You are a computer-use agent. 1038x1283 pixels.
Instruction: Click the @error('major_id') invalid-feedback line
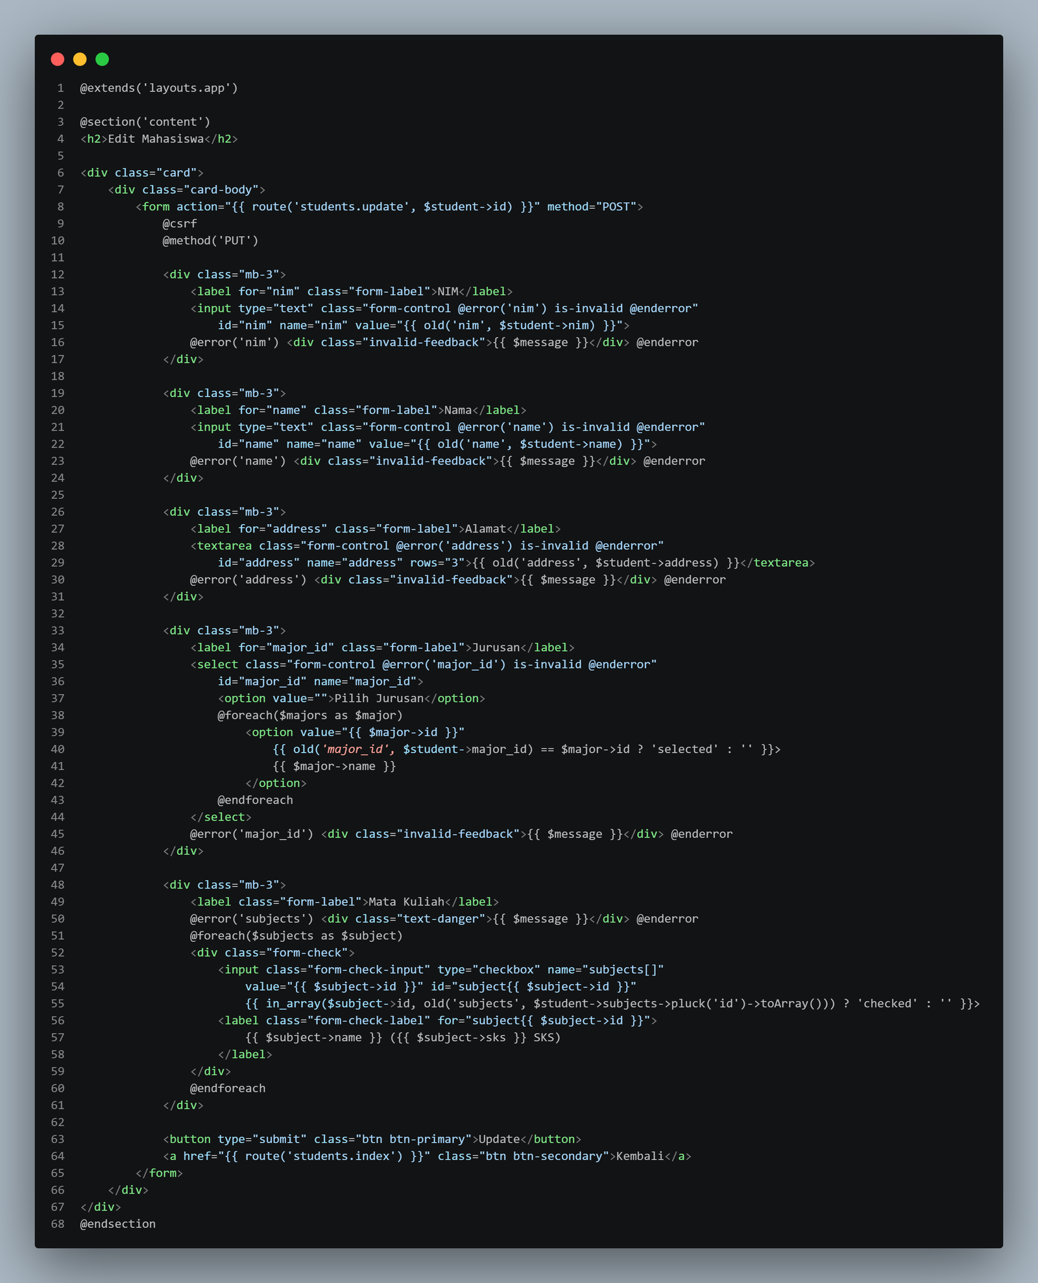click(x=461, y=833)
